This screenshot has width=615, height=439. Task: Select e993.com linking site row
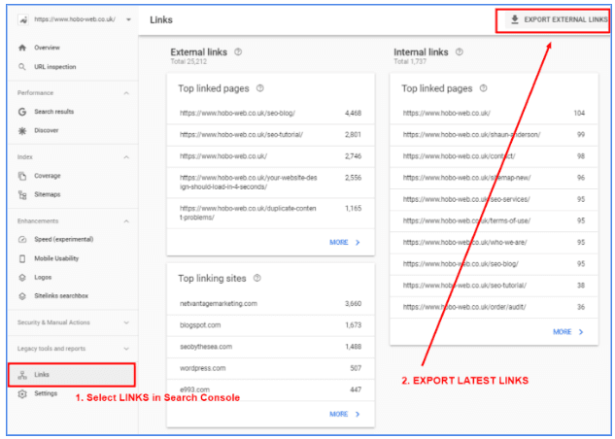pos(271,390)
